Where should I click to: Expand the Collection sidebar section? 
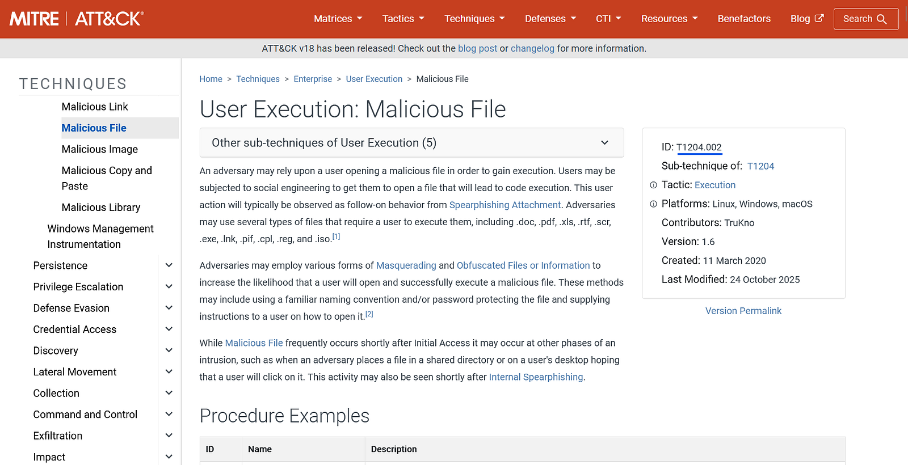pos(169,393)
